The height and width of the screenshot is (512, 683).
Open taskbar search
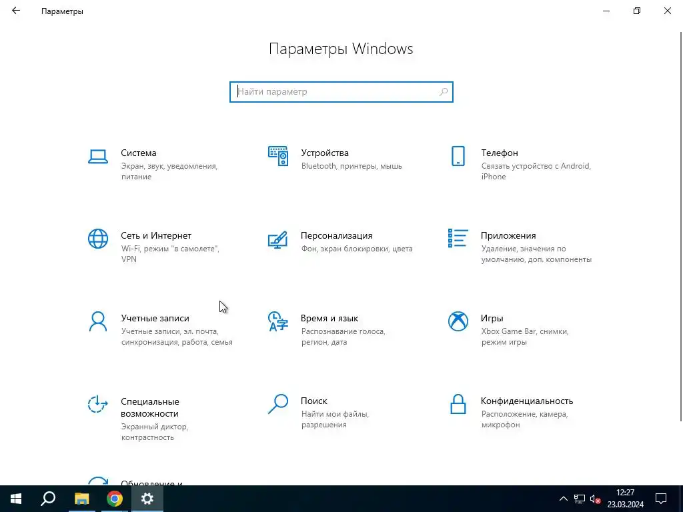click(48, 499)
